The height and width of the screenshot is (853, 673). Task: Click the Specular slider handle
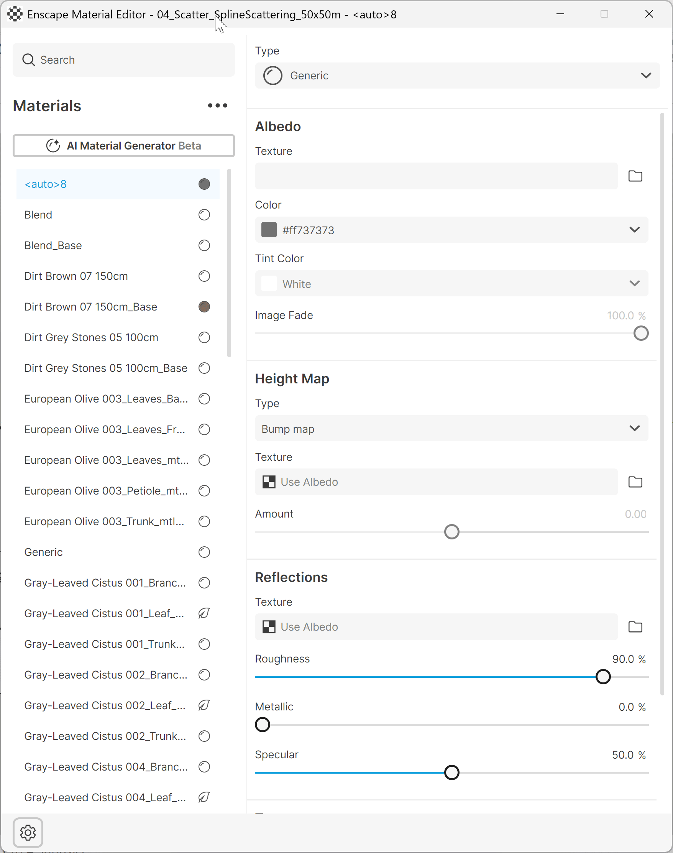coord(451,772)
